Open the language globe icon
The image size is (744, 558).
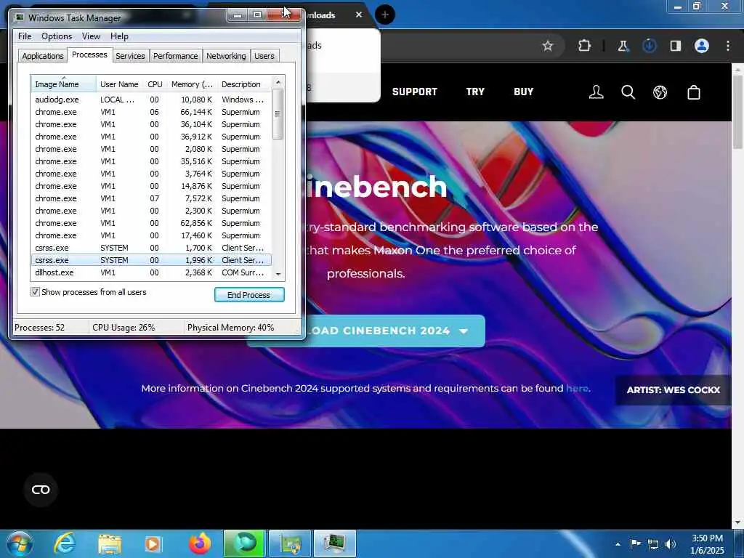coord(660,92)
